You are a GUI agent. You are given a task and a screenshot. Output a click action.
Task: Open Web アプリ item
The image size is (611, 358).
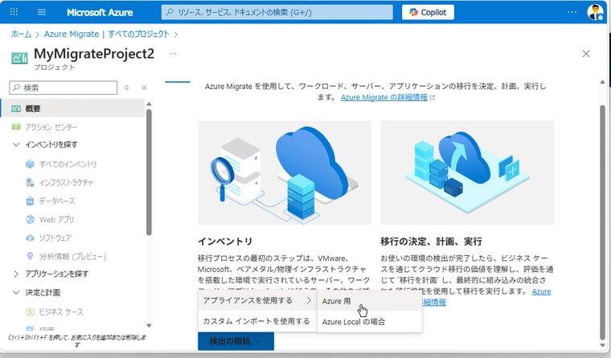coord(56,219)
